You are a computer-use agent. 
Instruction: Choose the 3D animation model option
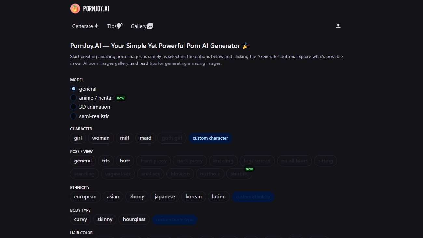[x=74, y=107]
